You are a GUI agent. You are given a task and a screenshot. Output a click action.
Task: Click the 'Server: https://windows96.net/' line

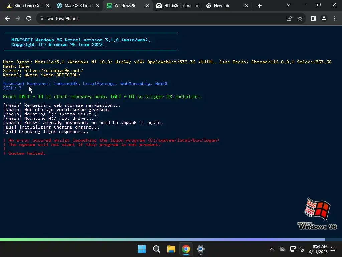(x=43, y=71)
